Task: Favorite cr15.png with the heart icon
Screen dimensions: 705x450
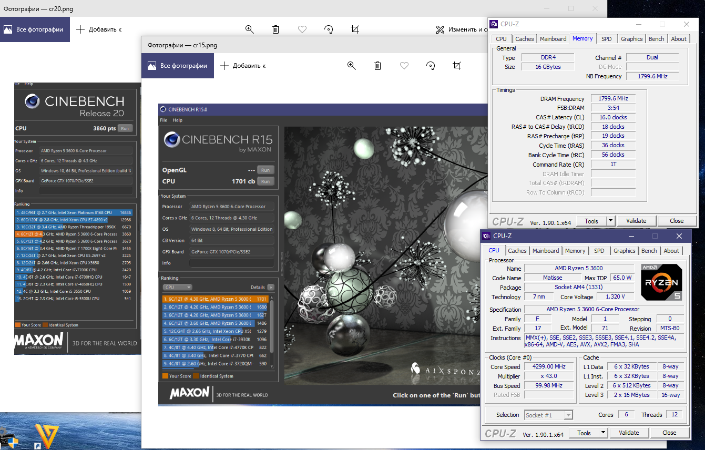Action: pos(404,66)
